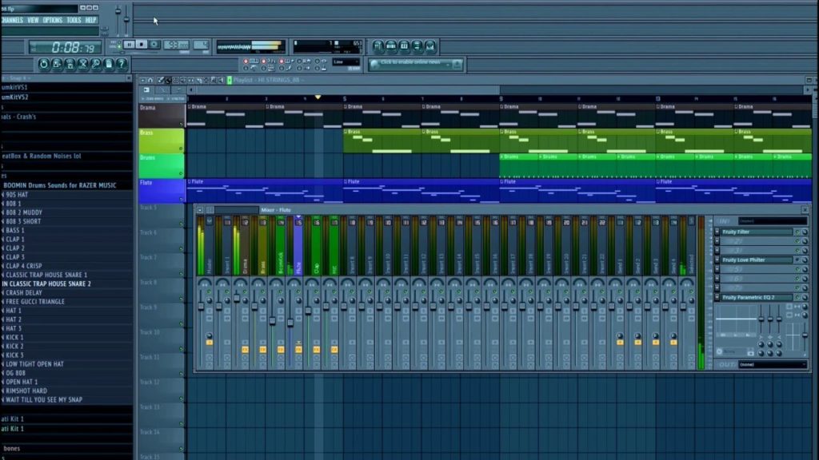Open the mixer IN input dropdown
The image size is (819, 460).
[772, 221]
